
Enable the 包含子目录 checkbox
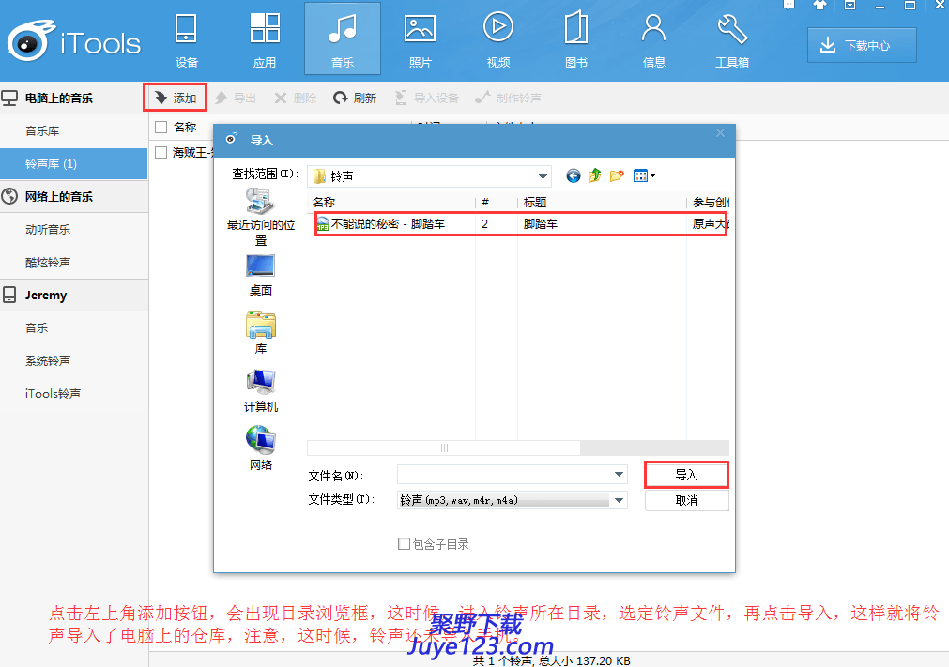pos(404,544)
